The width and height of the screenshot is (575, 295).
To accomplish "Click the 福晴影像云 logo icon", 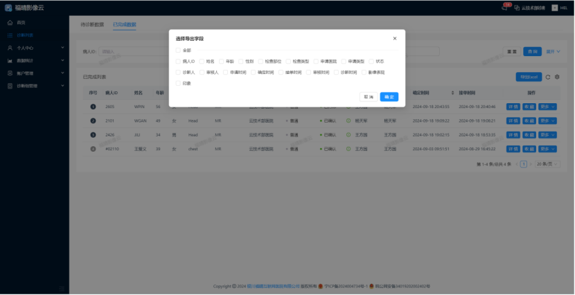I will (8, 8).
